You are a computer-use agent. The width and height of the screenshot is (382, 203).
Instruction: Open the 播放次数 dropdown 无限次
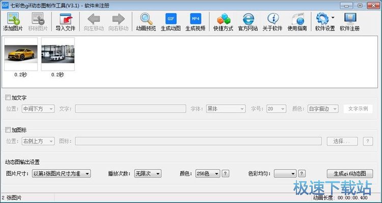point(148,173)
